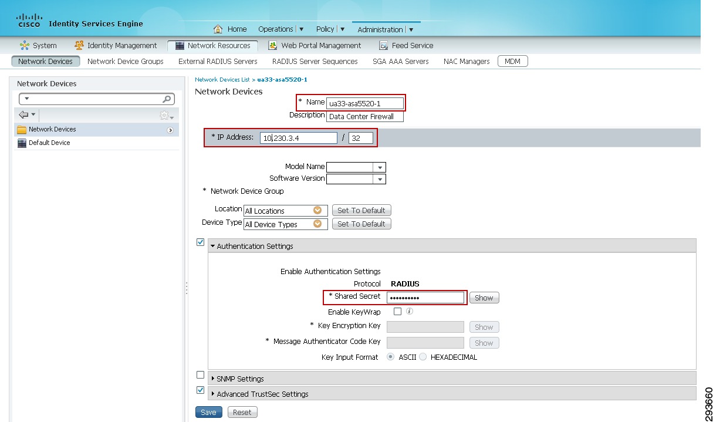
Task: Click the Network Devices row arrow icon
Action: (170, 130)
